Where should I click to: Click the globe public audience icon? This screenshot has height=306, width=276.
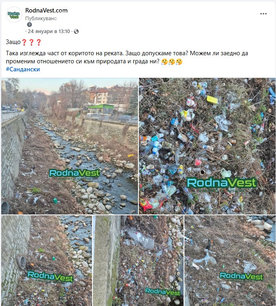tap(76, 31)
